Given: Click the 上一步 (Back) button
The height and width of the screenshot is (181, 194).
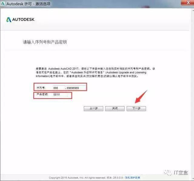Looking at the screenshot, I should point(93,109).
